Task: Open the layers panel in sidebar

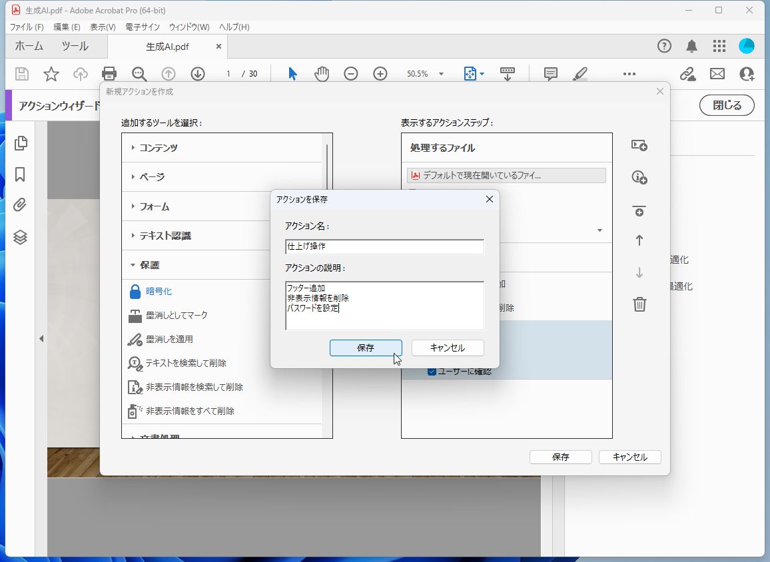Action: coord(20,236)
